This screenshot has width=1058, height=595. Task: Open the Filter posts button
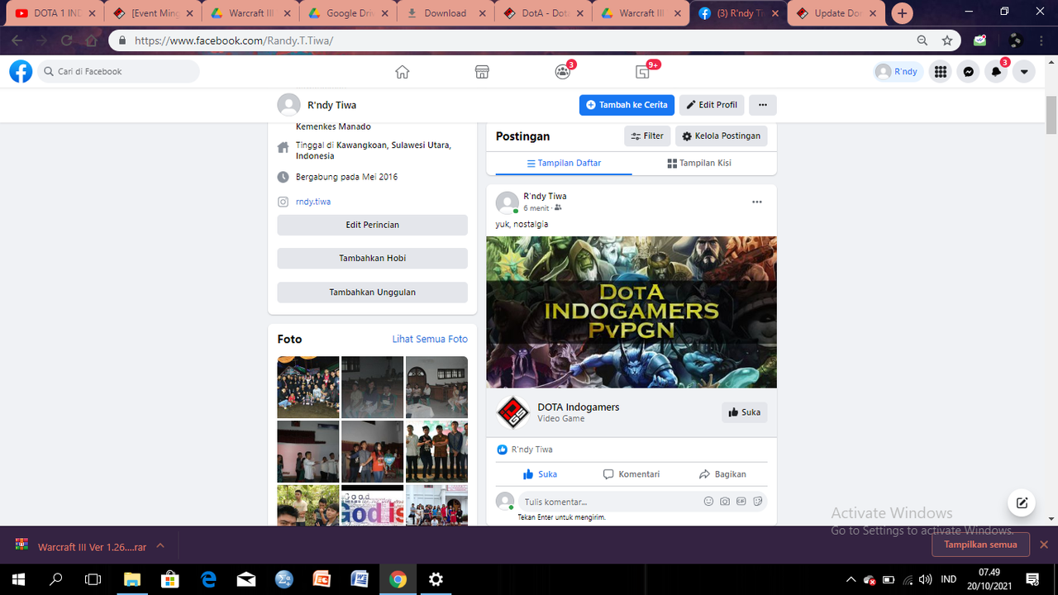[x=647, y=136]
